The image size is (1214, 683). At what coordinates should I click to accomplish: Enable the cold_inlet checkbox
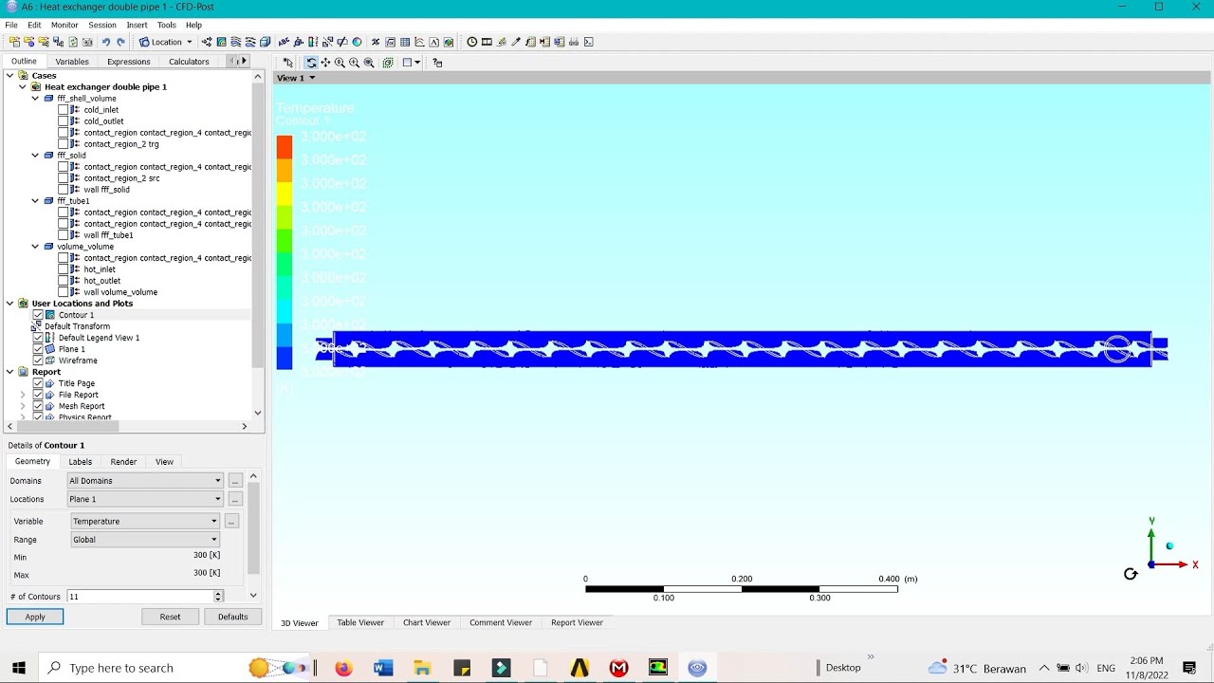[x=64, y=110]
